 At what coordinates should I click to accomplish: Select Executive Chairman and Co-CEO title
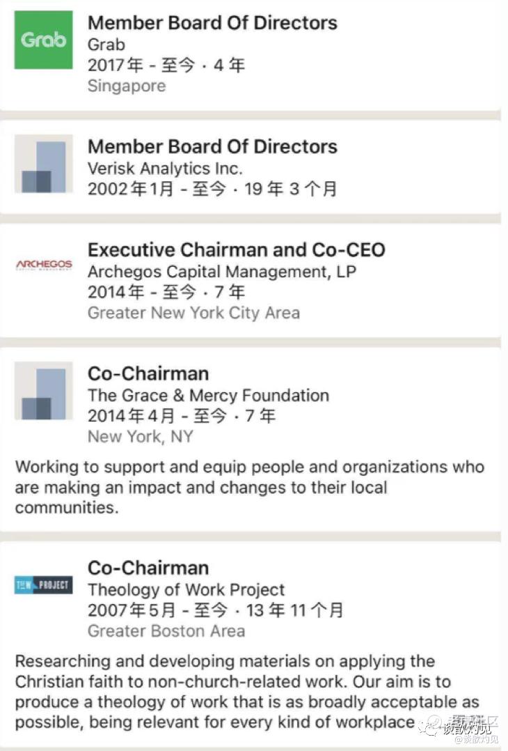pos(237,250)
